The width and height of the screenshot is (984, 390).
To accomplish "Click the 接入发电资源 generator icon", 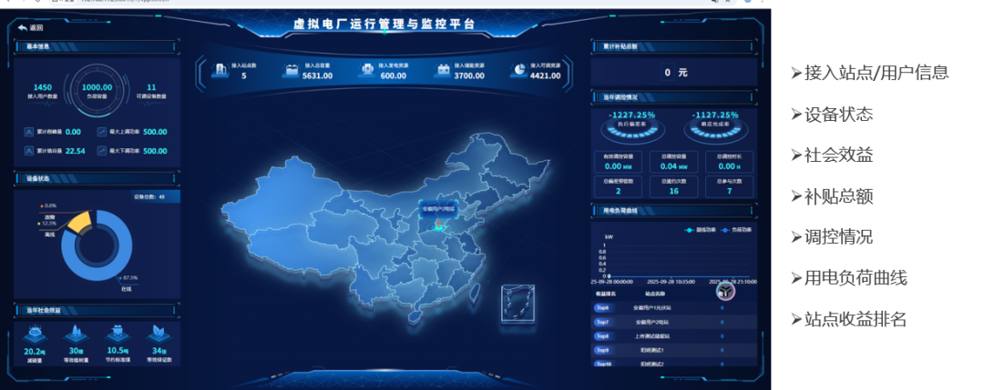I will (x=367, y=71).
